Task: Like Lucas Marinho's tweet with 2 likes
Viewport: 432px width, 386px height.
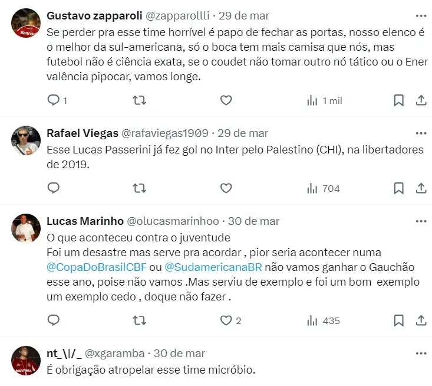Action: pos(226,320)
